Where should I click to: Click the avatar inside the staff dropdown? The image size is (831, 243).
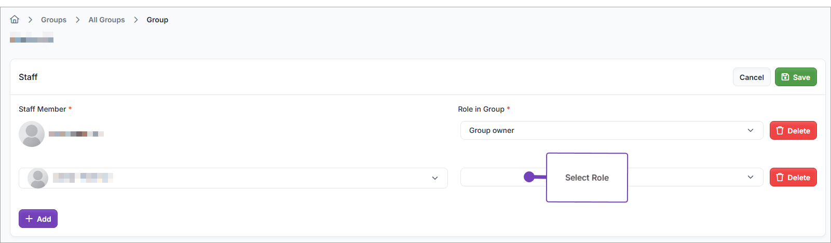pos(38,178)
